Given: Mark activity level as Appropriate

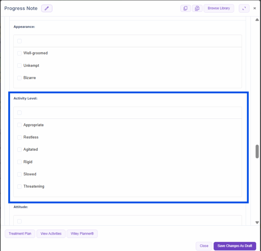Looking at the screenshot, I should [x=19, y=125].
